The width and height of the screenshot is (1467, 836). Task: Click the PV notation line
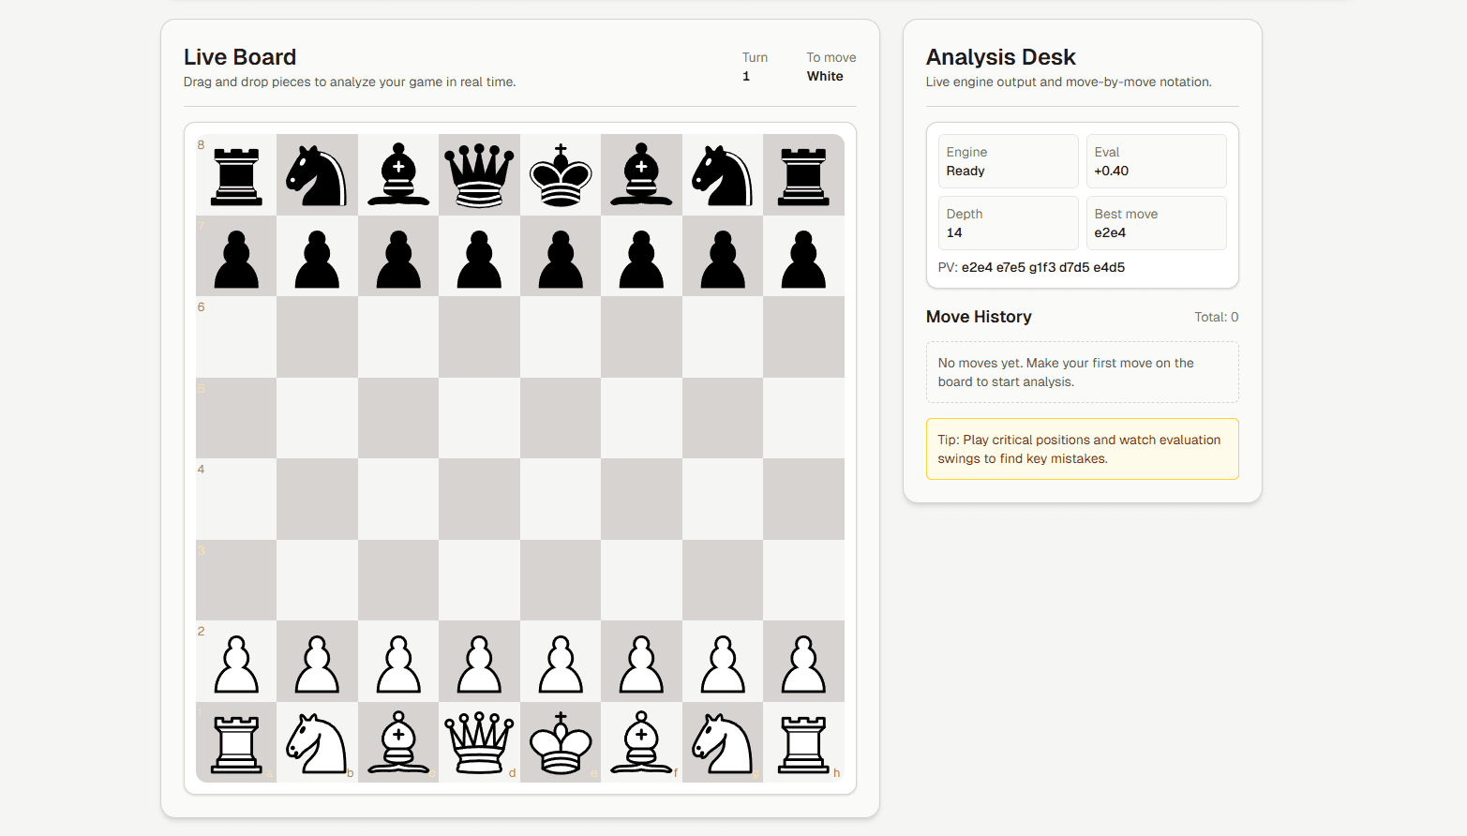1031,267
